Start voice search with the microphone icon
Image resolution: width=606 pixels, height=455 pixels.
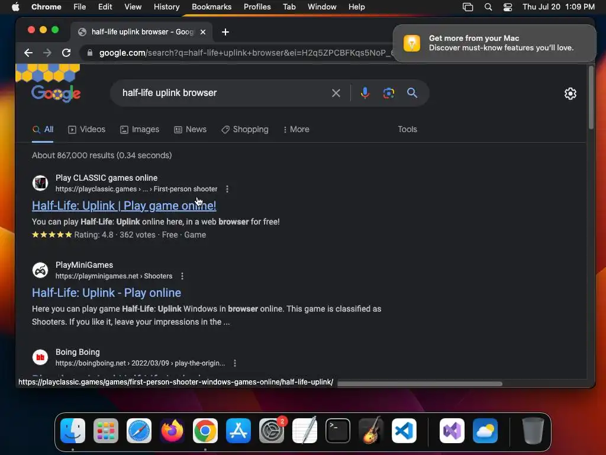365,93
